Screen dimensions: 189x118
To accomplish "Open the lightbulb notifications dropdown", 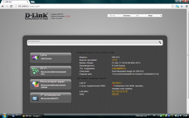I will (x=111, y=16).
